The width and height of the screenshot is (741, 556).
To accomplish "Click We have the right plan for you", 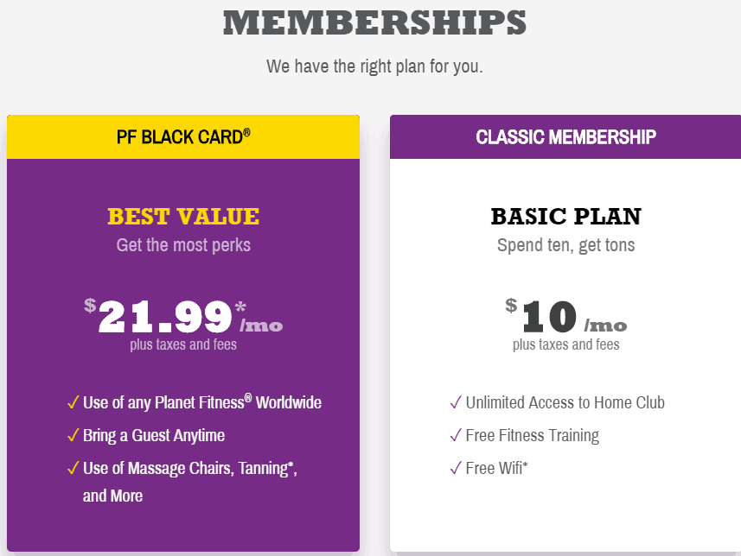I will click(x=374, y=66).
